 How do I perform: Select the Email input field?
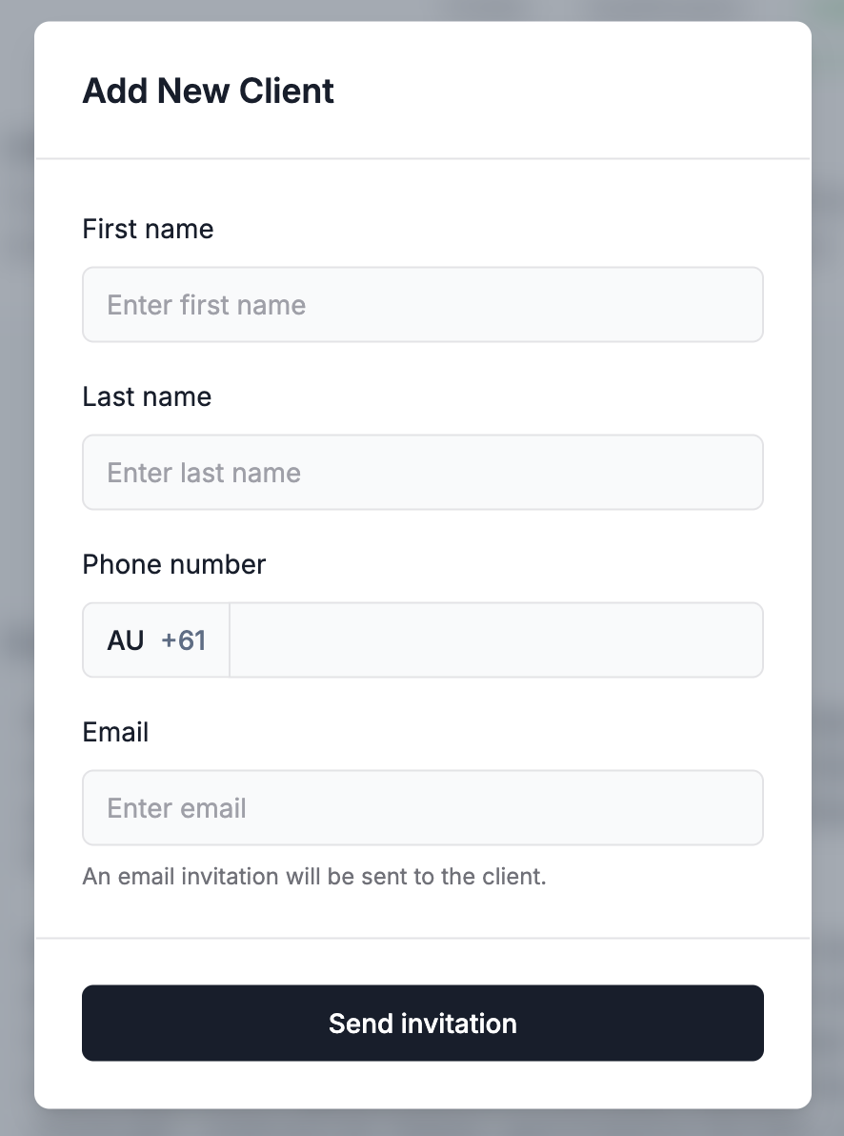point(422,808)
